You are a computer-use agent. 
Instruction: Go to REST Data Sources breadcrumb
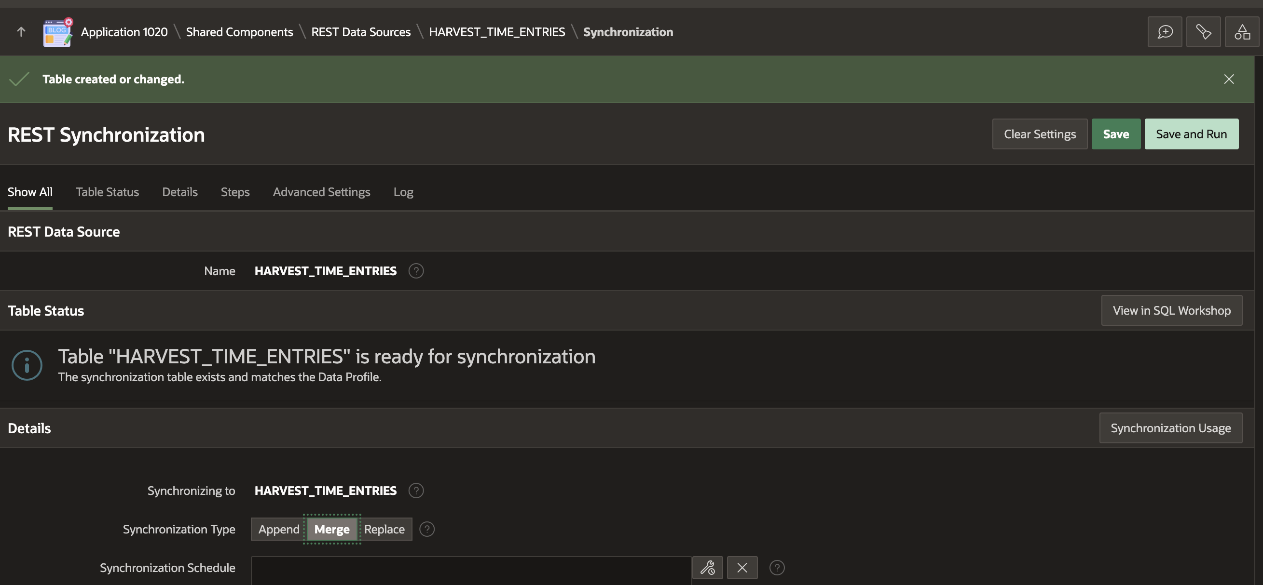[361, 32]
